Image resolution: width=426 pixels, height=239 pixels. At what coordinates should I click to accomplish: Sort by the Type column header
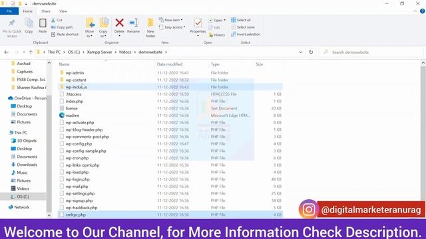point(215,64)
